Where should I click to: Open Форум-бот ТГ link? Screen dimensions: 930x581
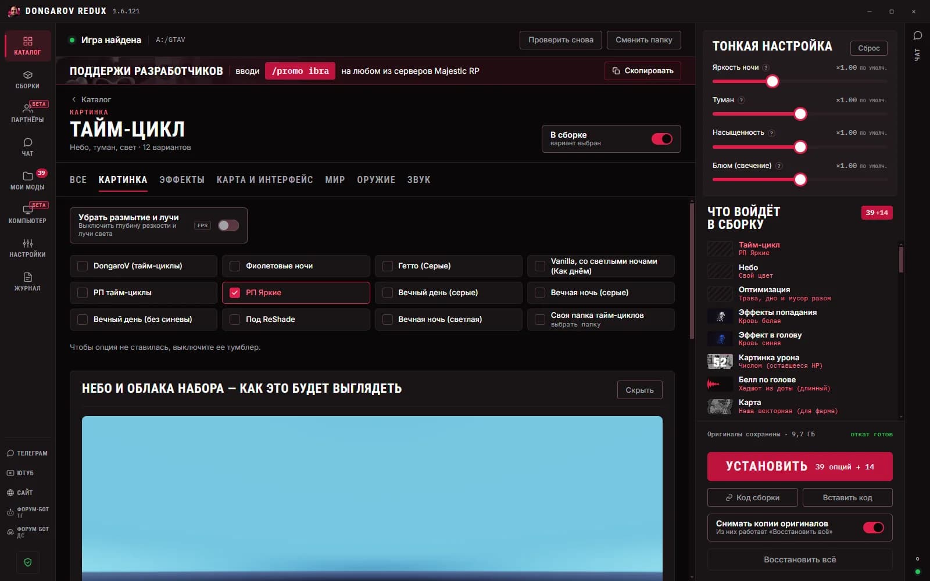27,512
